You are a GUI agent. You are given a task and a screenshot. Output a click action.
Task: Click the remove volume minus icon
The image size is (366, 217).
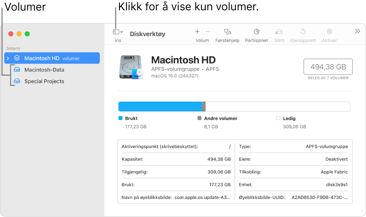coord(208,31)
